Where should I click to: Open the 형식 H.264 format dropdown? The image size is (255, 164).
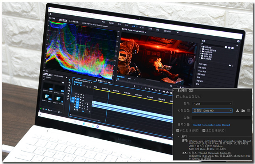(212, 104)
